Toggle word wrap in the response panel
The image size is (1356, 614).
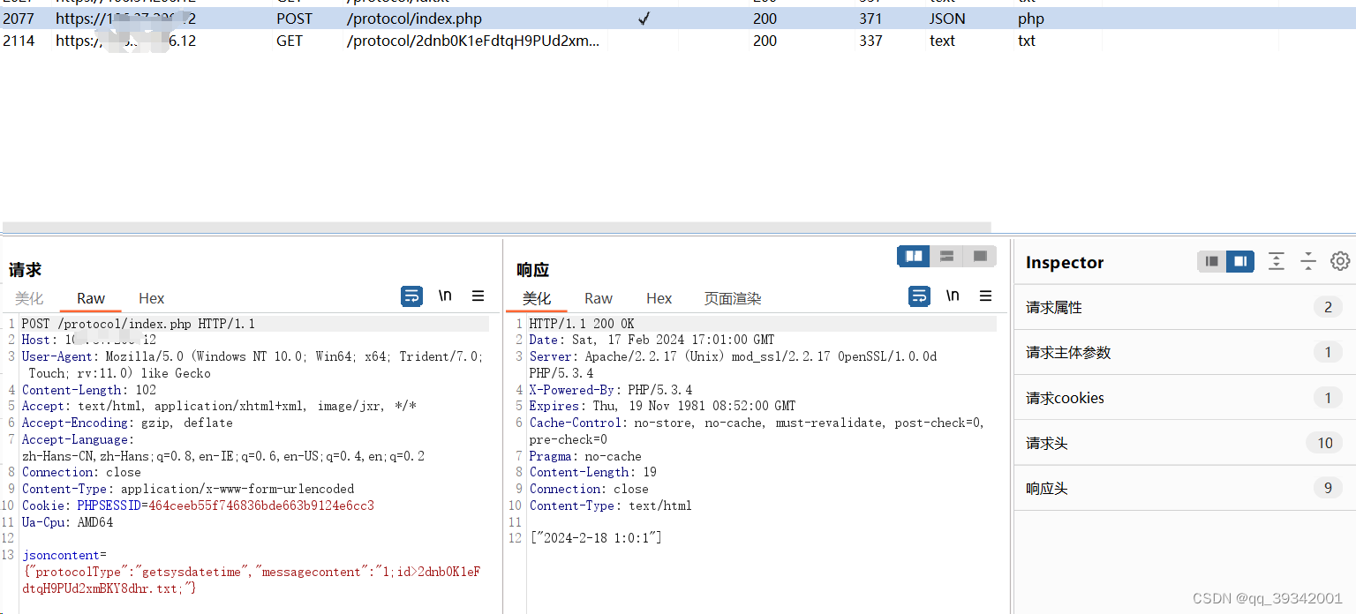click(919, 296)
